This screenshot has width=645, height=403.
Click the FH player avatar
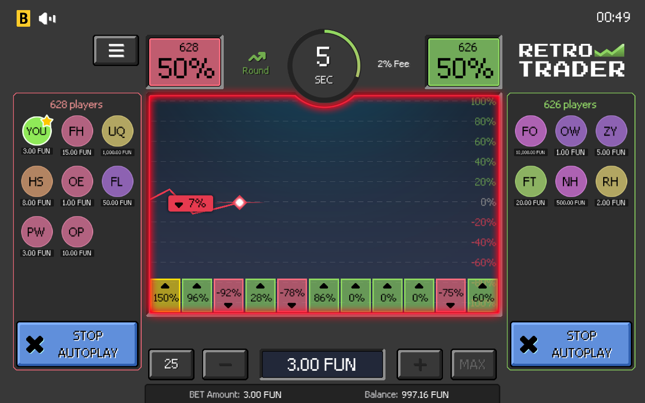click(77, 131)
